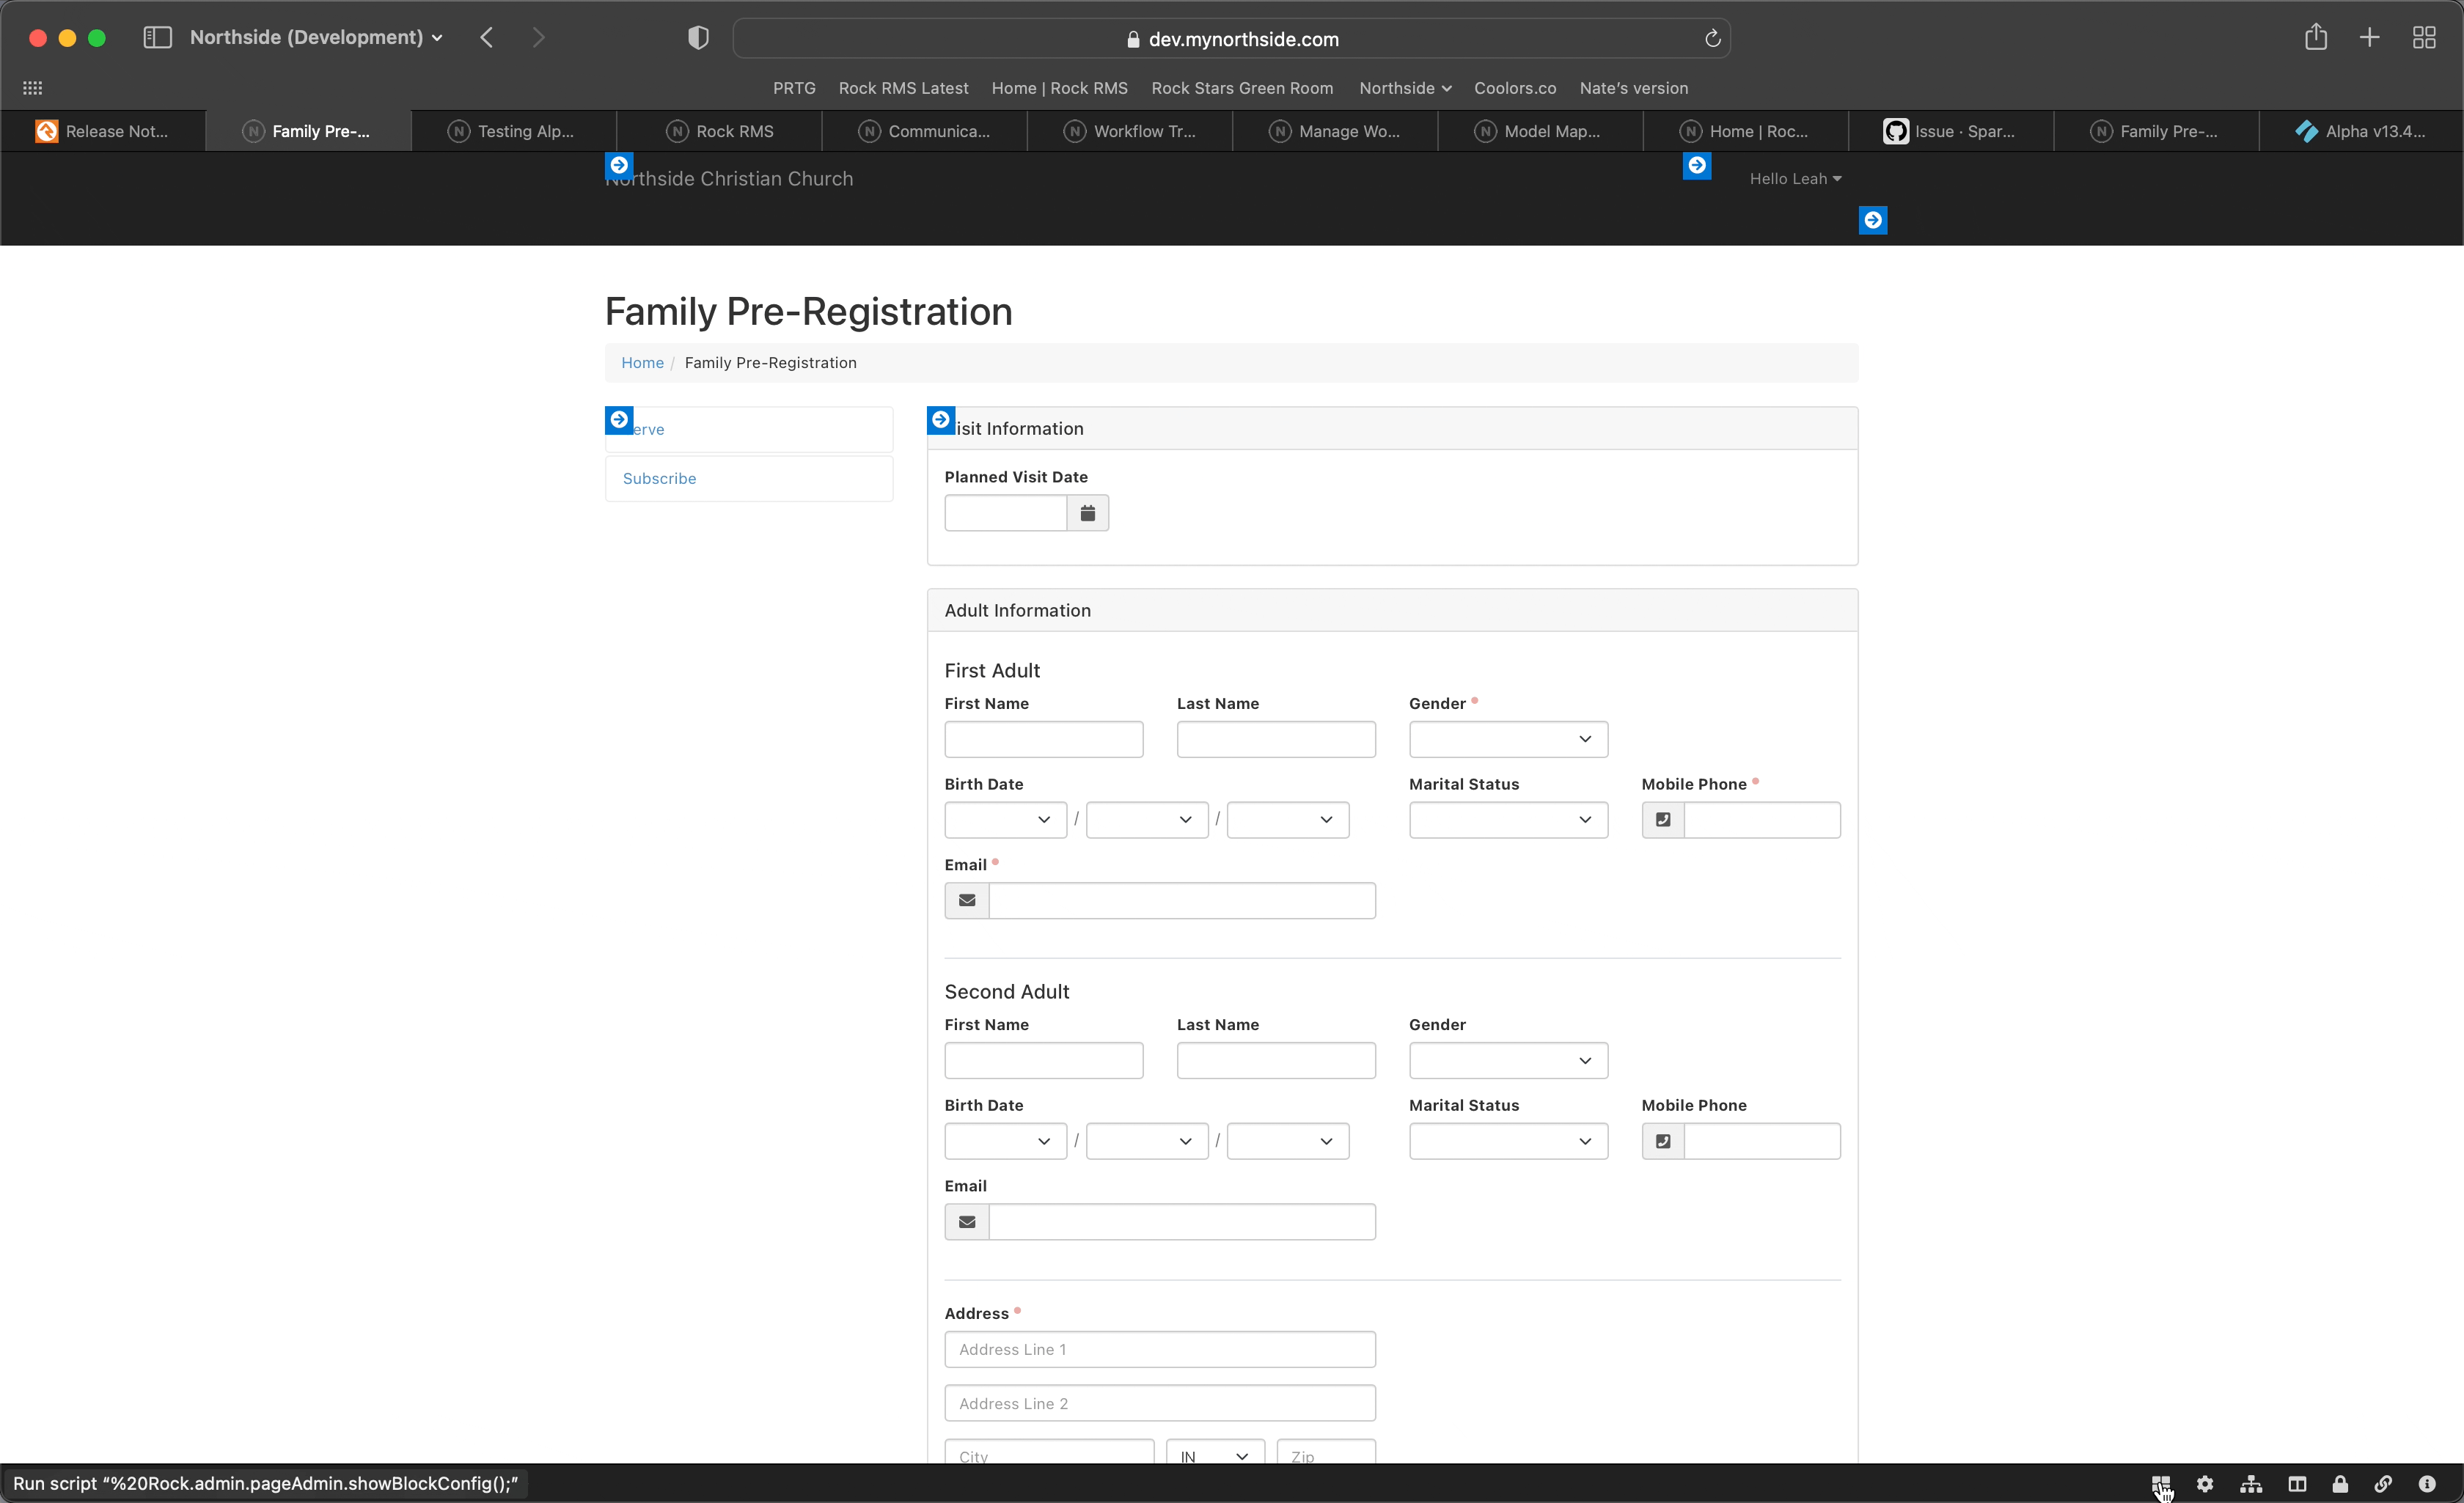Image resolution: width=2464 pixels, height=1503 pixels.
Task: Click Northside Christian Church site title
Action: (729, 179)
